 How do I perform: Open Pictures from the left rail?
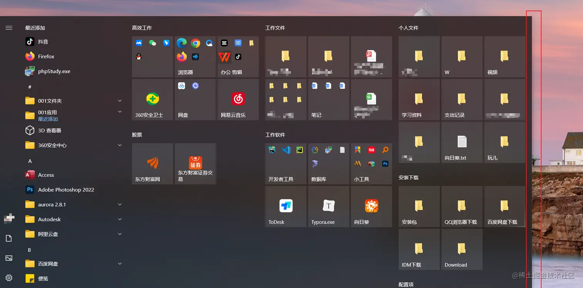(9, 258)
